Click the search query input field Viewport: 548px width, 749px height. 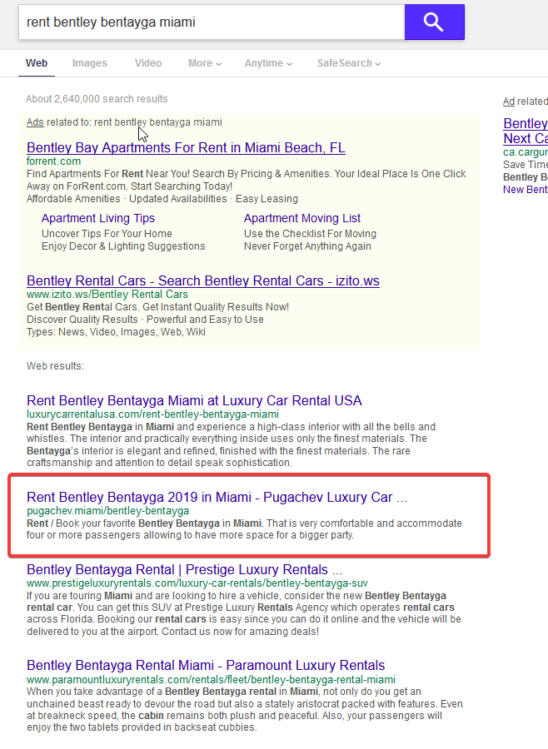tap(212, 22)
